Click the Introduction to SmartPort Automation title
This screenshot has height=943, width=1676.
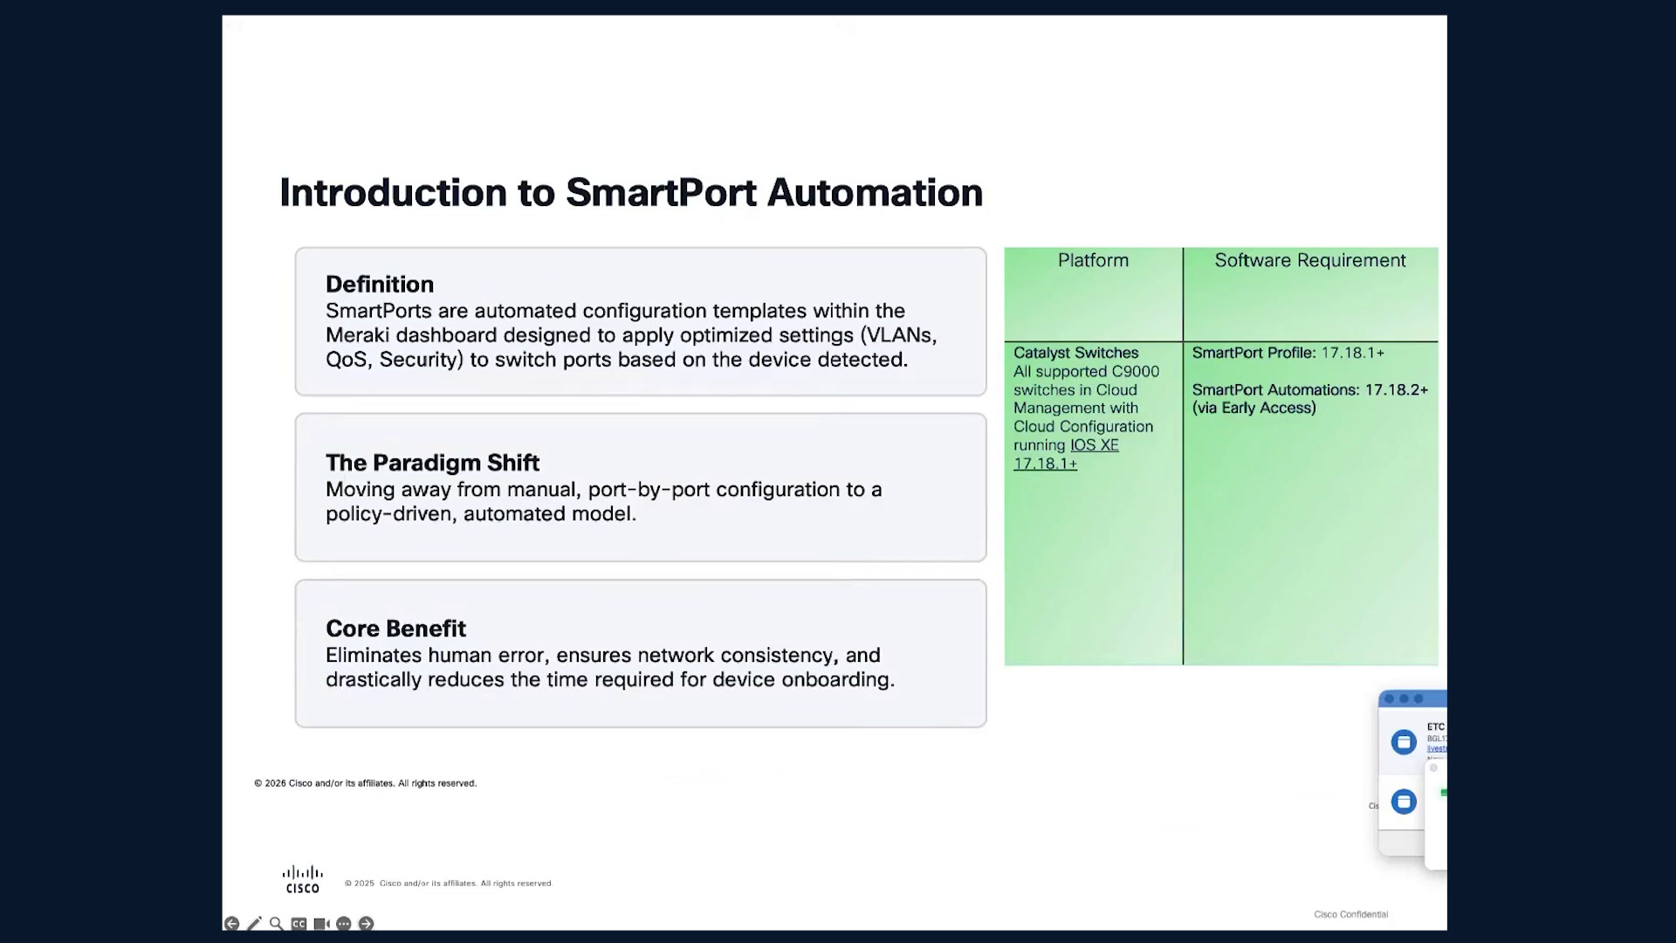click(631, 193)
